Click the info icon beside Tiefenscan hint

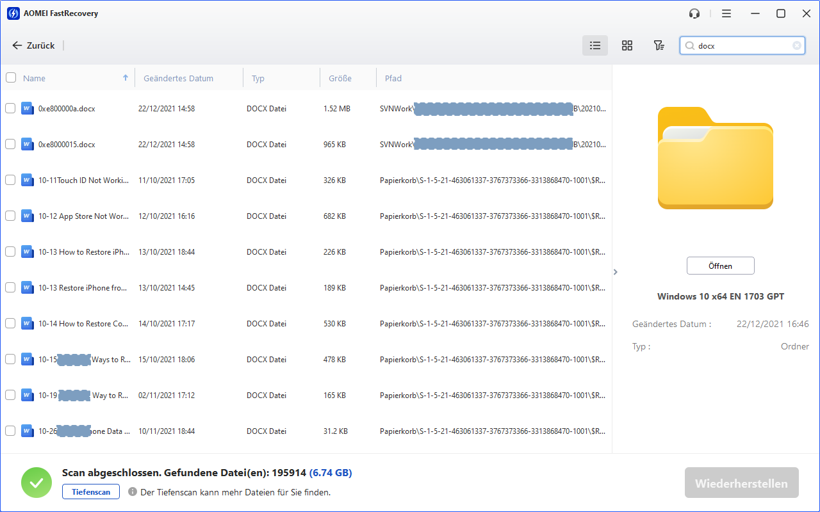pyautogui.click(x=133, y=492)
